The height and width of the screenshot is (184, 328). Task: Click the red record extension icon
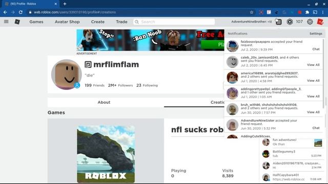[299, 12]
